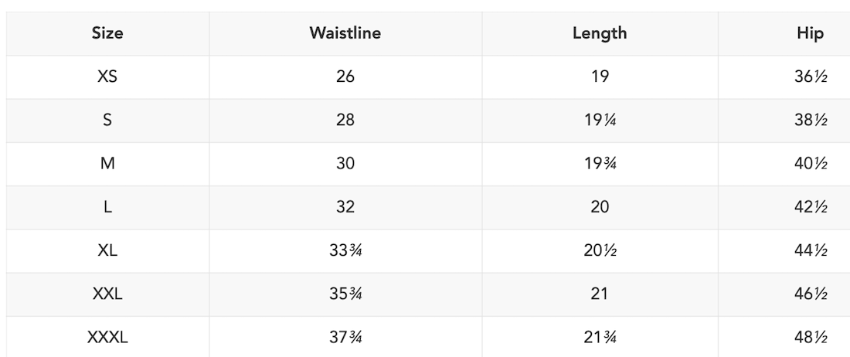Click the XXL size cell
This screenshot has width=850, height=357.
pyautogui.click(x=107, y=293)
